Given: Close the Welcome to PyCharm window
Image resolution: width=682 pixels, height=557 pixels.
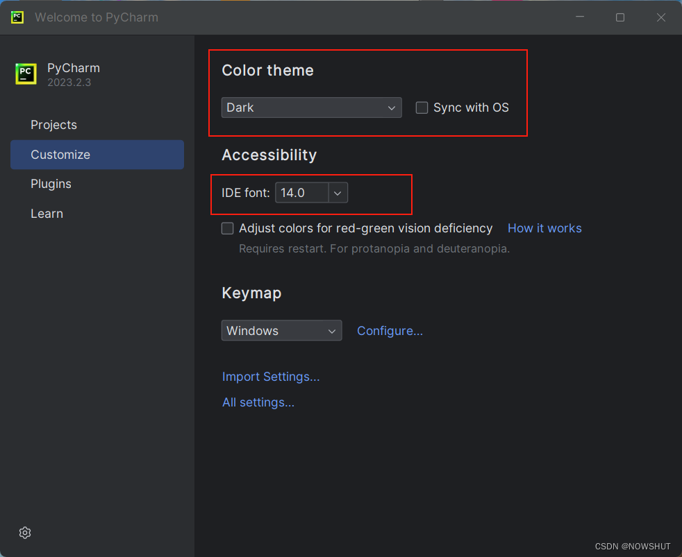Looking at the screenshot, I should coord(661,17).
